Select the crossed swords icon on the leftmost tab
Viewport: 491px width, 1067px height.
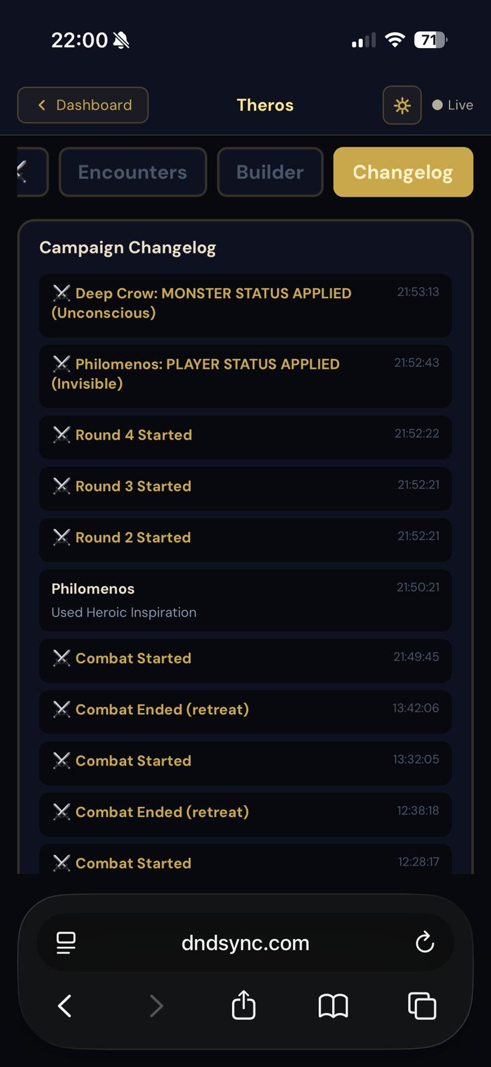click(x=22, y=172)
